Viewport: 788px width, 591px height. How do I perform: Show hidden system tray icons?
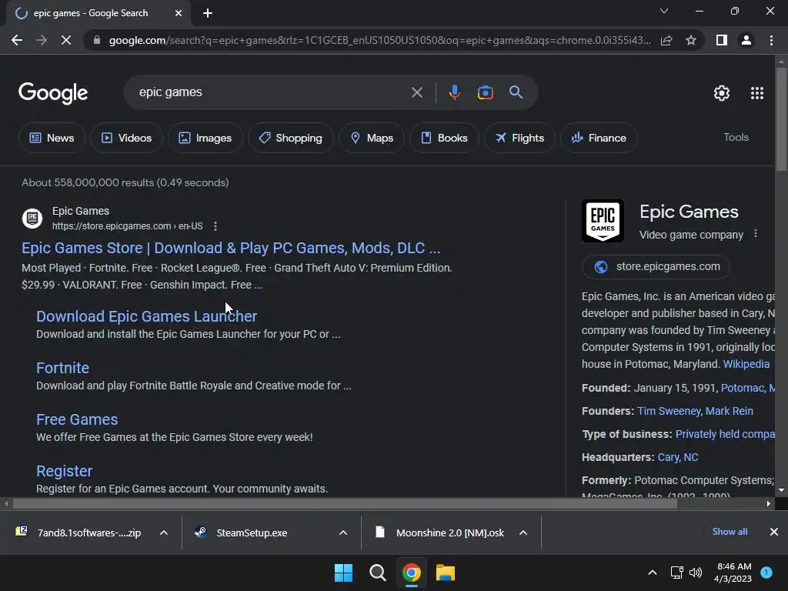[x=652, y=573]
